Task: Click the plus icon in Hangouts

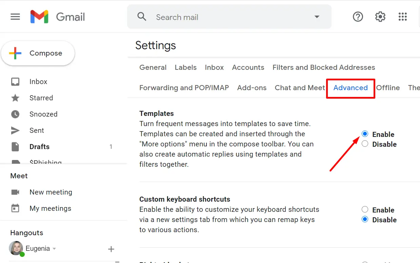Action: (111, 249)
